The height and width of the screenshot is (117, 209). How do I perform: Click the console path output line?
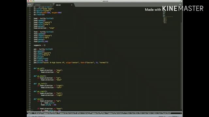click(99, 113)
